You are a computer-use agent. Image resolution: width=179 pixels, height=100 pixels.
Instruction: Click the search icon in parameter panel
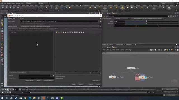click(x=173, y=16)
